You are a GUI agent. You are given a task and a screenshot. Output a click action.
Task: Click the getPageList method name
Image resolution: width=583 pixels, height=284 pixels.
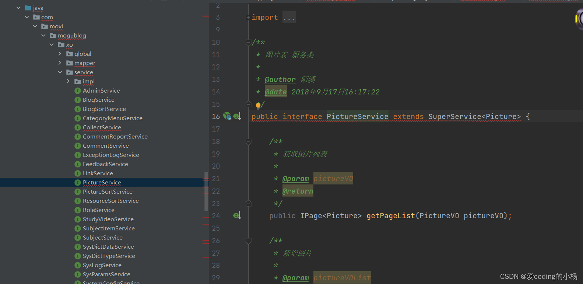391,216
